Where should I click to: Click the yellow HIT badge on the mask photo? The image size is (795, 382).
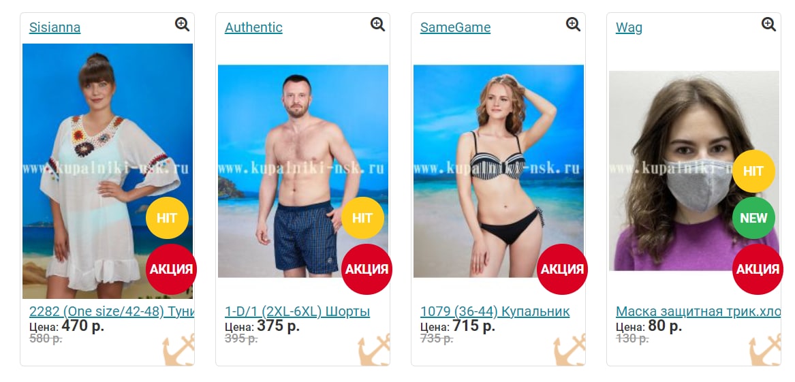(753, 171)
